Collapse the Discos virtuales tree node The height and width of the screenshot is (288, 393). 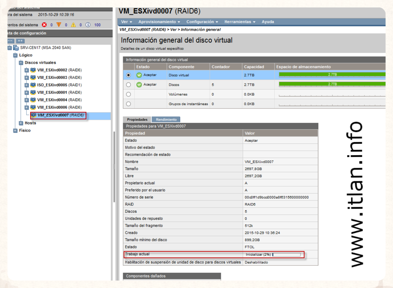click(x=21, y=63)
